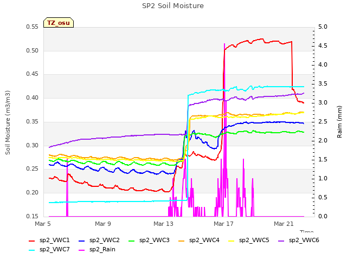347x260 pixels.
Task: Toggle sp2_Rain series in legend
Action: (x=97, y=250)
